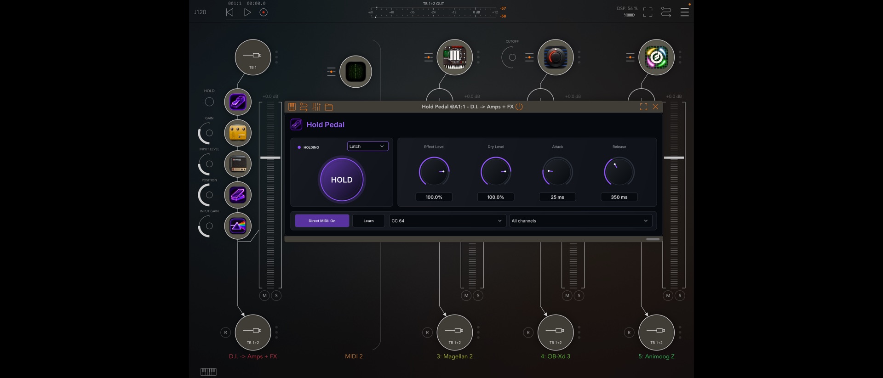The width and height of the screenshot is (883, 378).
Task: Mute the D.I. -> Amps + FX channel
Action: click(264, 296)
